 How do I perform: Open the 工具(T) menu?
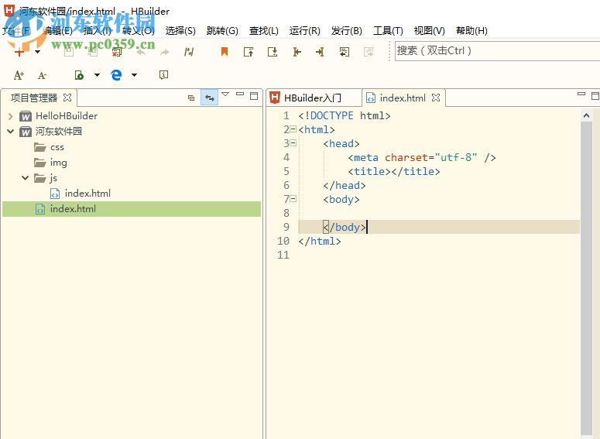(388, 31)
